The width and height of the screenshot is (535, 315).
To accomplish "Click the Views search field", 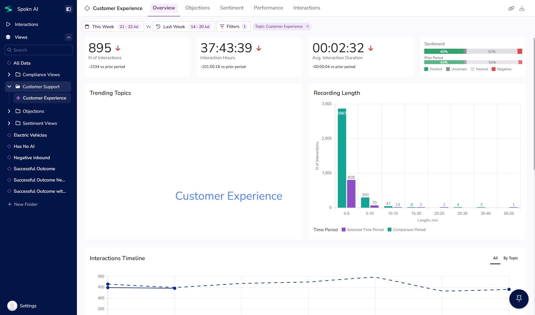I will (38, 50).
